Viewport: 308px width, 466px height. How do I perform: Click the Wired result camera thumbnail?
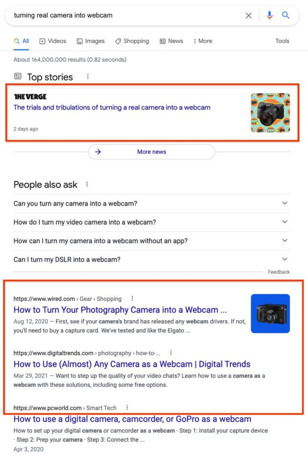[x=270, y=314]
